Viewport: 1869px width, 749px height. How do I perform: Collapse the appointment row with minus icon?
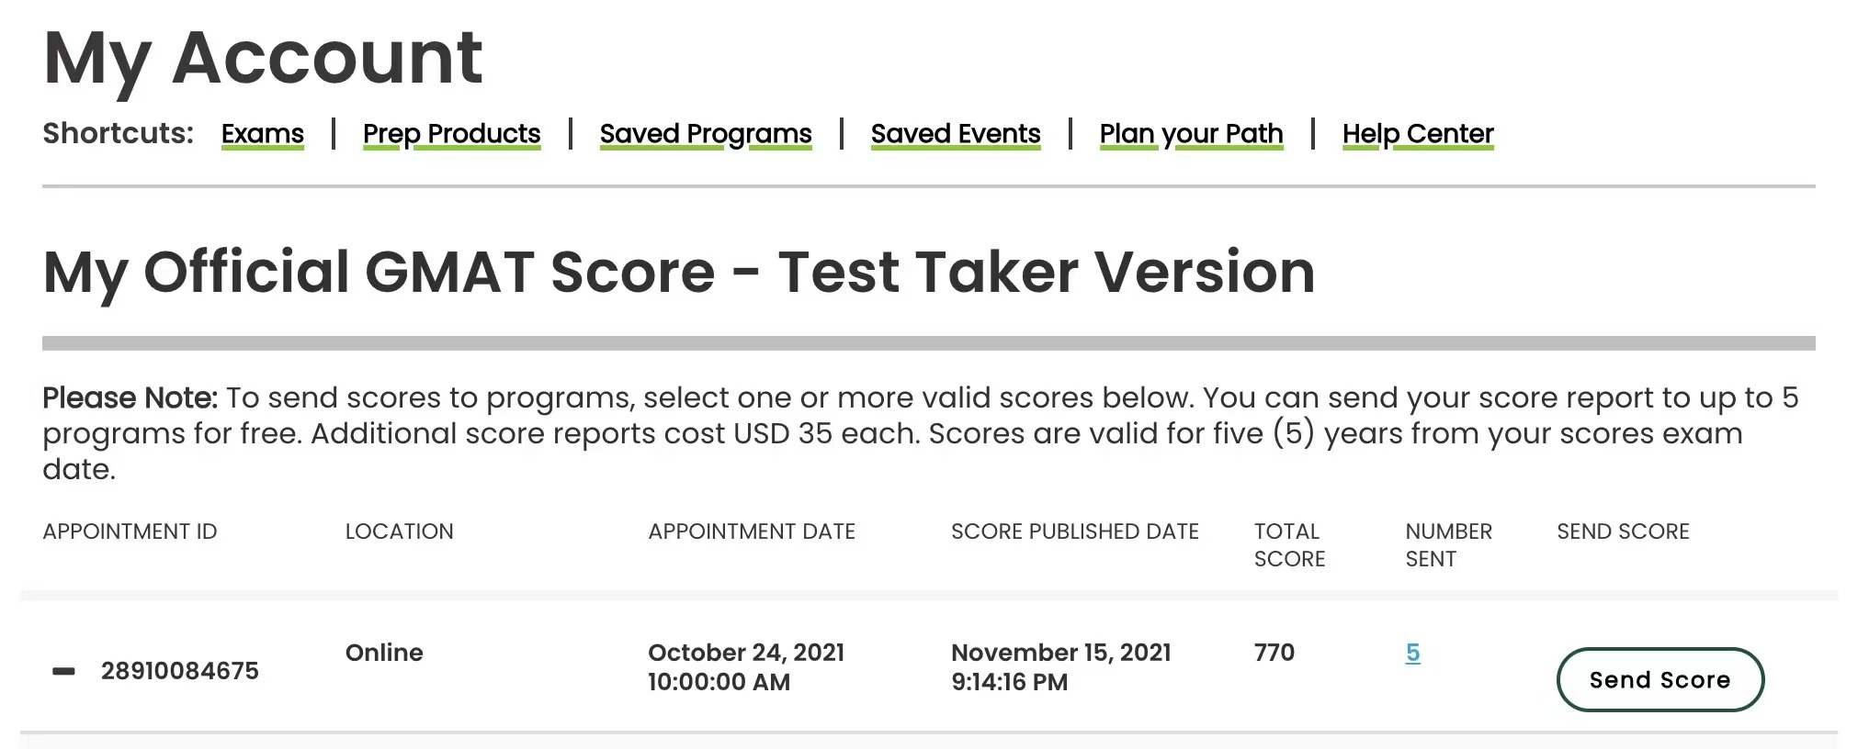63,671
